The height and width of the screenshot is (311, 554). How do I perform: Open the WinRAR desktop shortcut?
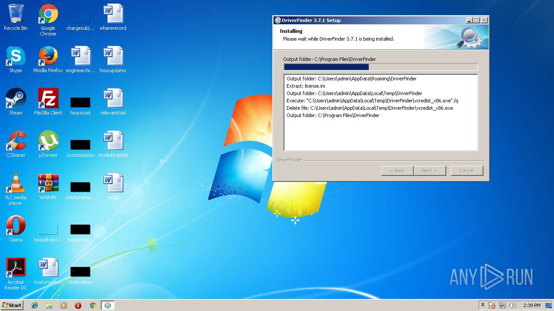tap(48, 187)
